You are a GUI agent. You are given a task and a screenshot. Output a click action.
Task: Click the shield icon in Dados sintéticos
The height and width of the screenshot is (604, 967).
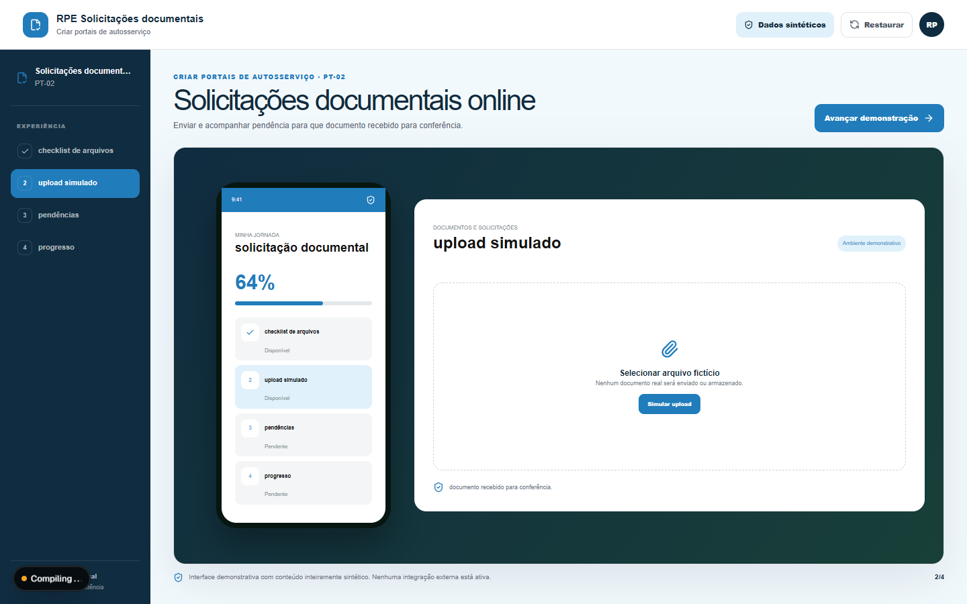pyautogui.click(x=749, y=25)
